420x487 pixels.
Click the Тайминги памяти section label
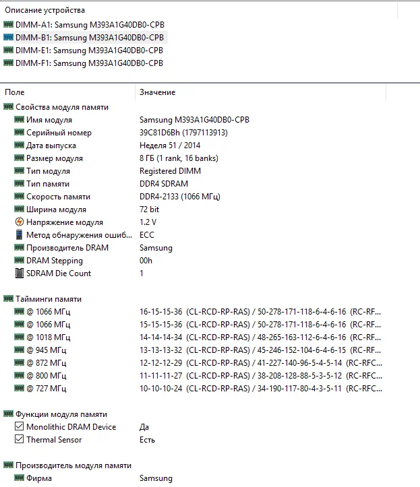[49, 299]
